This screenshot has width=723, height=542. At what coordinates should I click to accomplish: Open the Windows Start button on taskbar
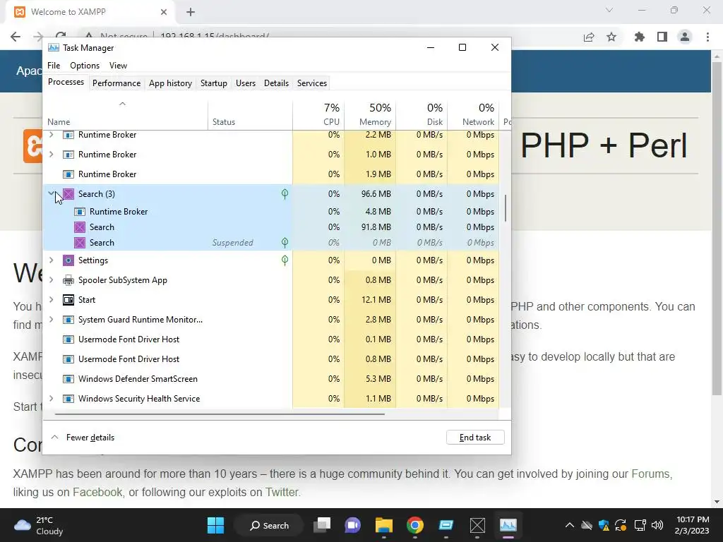pyautogui.click(x=215, y=525)
